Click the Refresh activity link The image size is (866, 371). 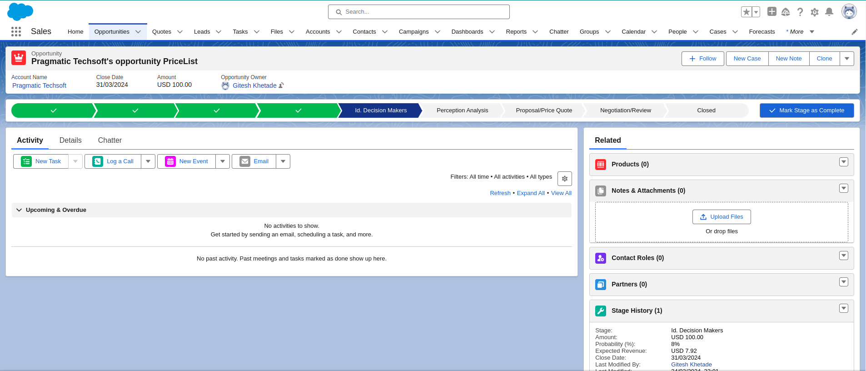pyautogui.click(x=500, y=193)
